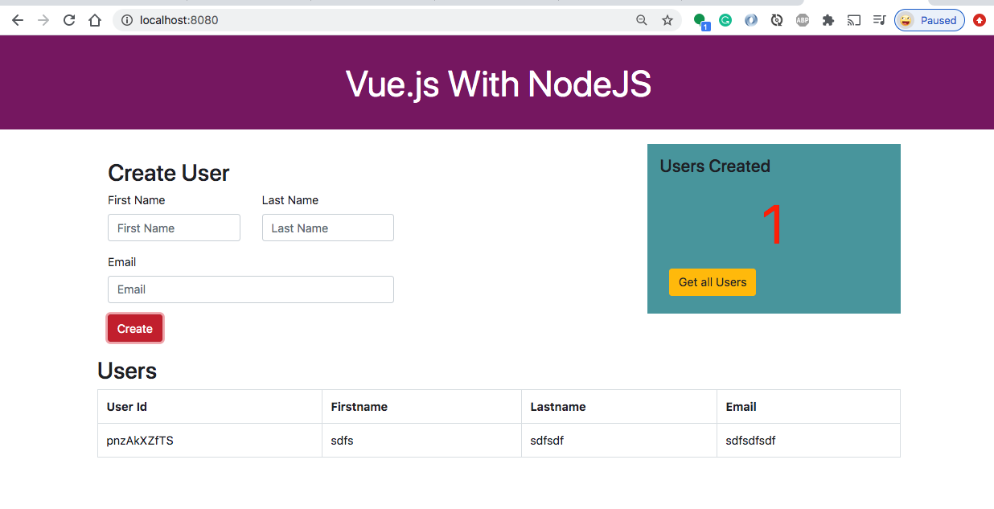
Task: Open the Grammarly extension icon
Action: (x=725, y=20)
